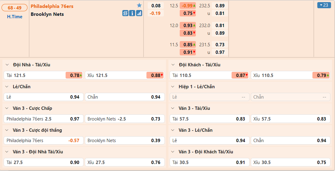Click the 68 - 49 score badge
335x171 pixels.
(x=15, y=8)
